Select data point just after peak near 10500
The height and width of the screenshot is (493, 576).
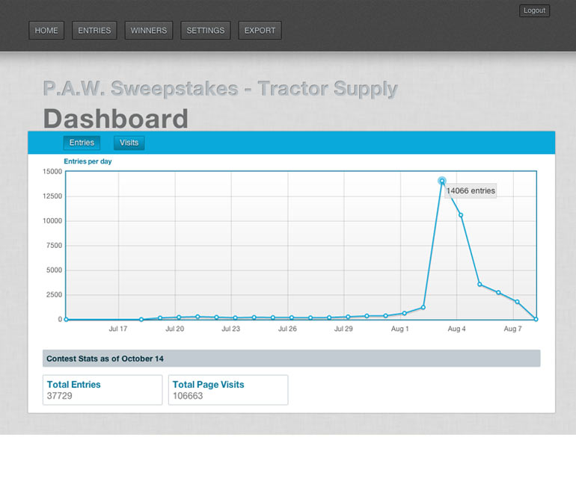pos(461,215)
